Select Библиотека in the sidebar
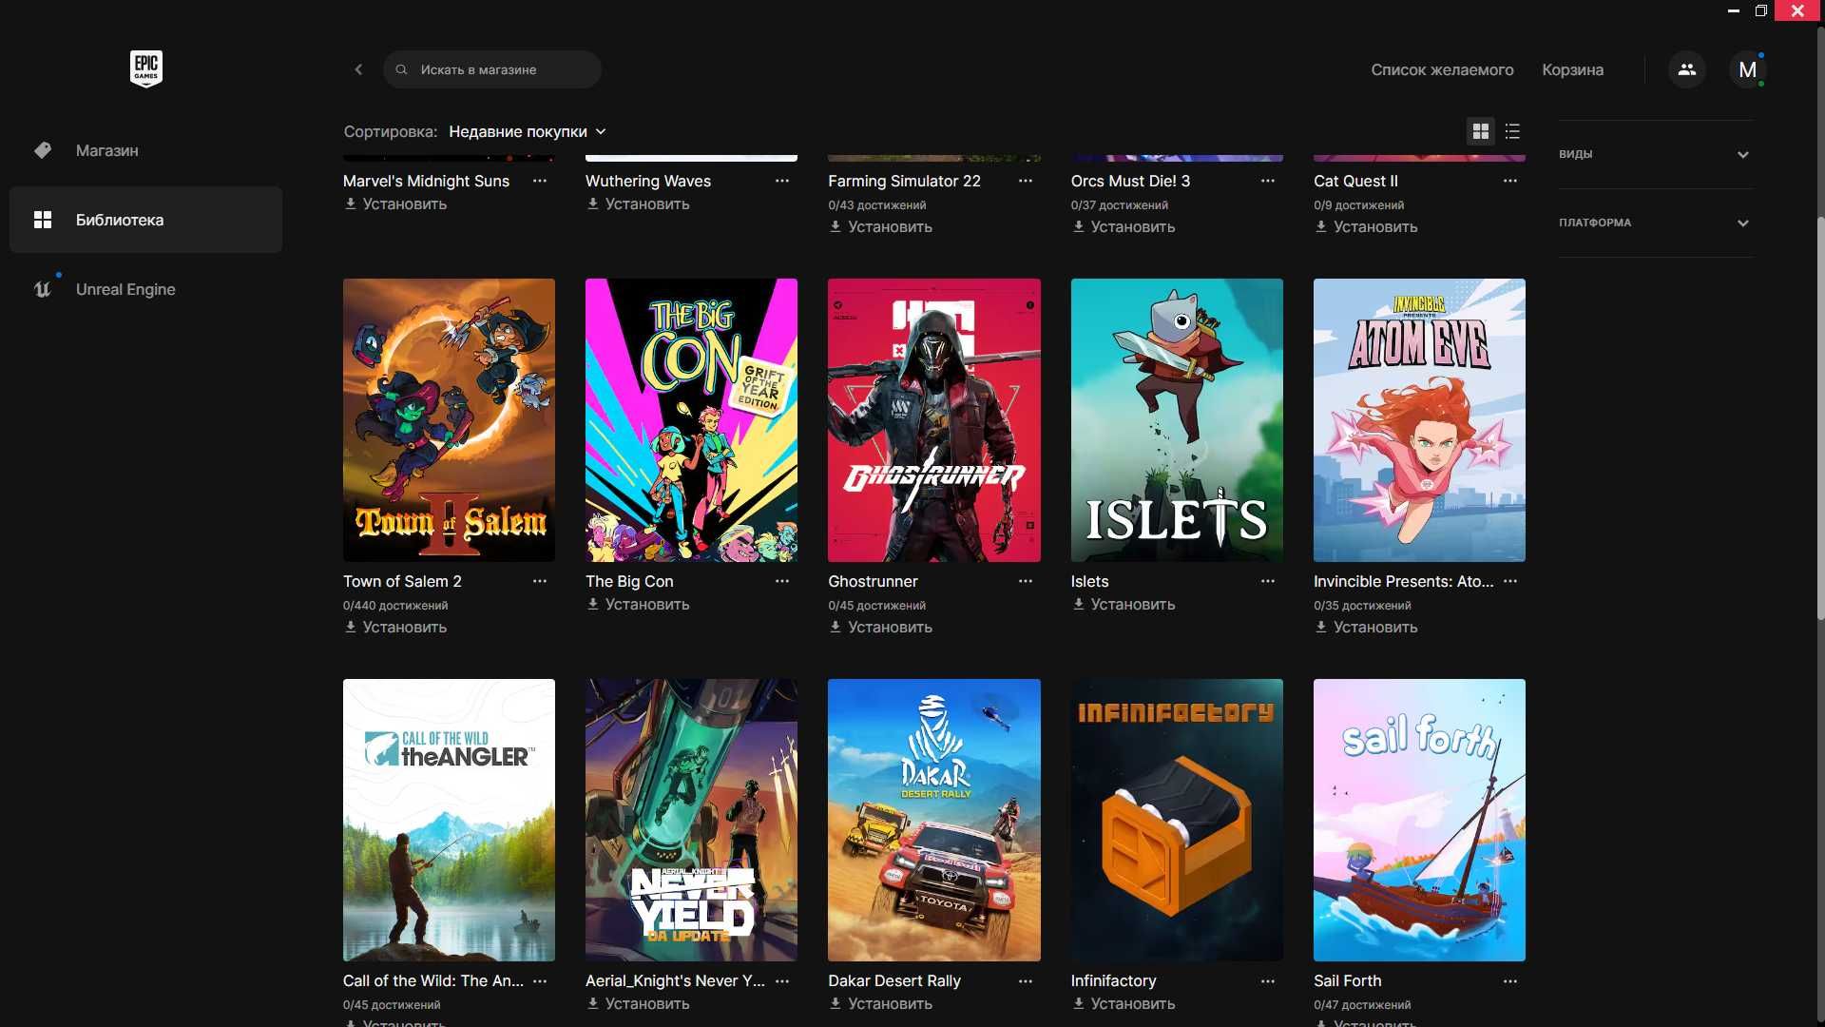 (145, 220)
